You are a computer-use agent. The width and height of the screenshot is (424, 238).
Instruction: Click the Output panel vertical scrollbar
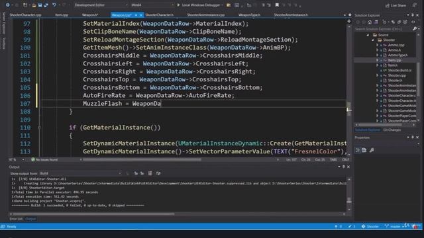[349, 200]
